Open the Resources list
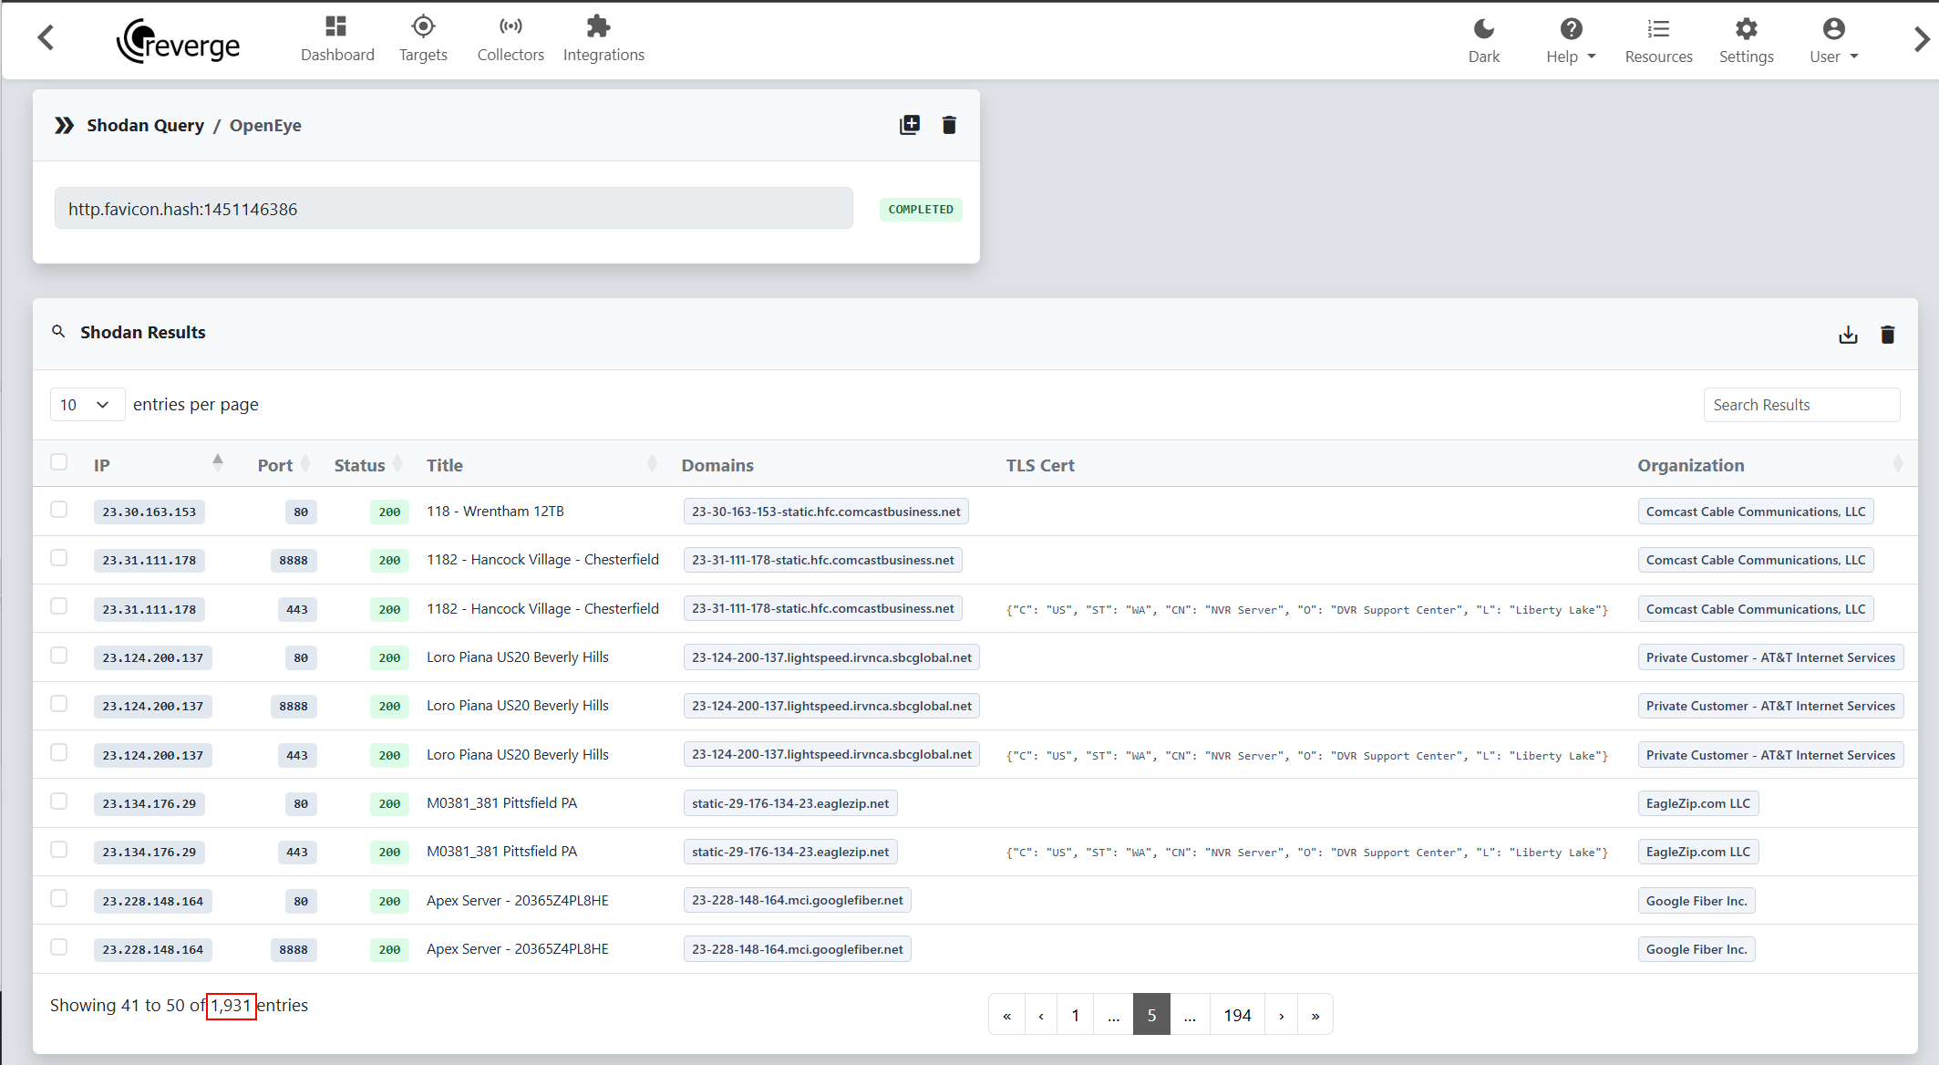Image resolution: width=1939 pixels, height=1065 pixels. click(x=1658, y=41)
